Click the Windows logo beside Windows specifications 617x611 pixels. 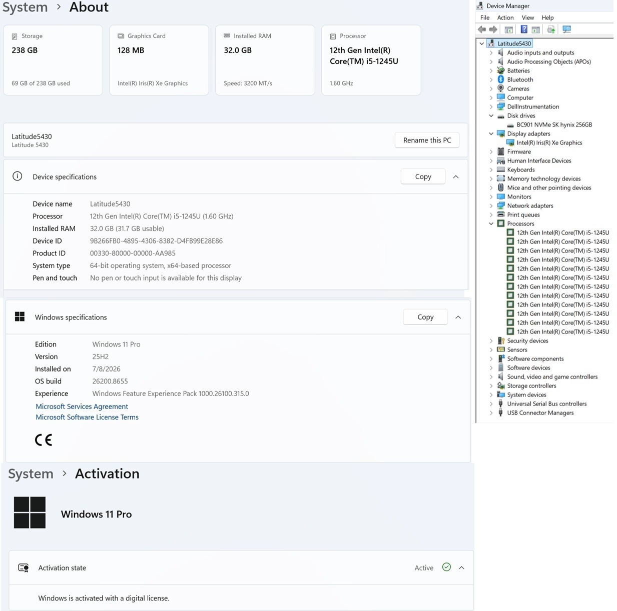[20, 316]
